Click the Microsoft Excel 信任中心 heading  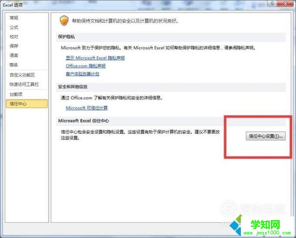point(83,121)
